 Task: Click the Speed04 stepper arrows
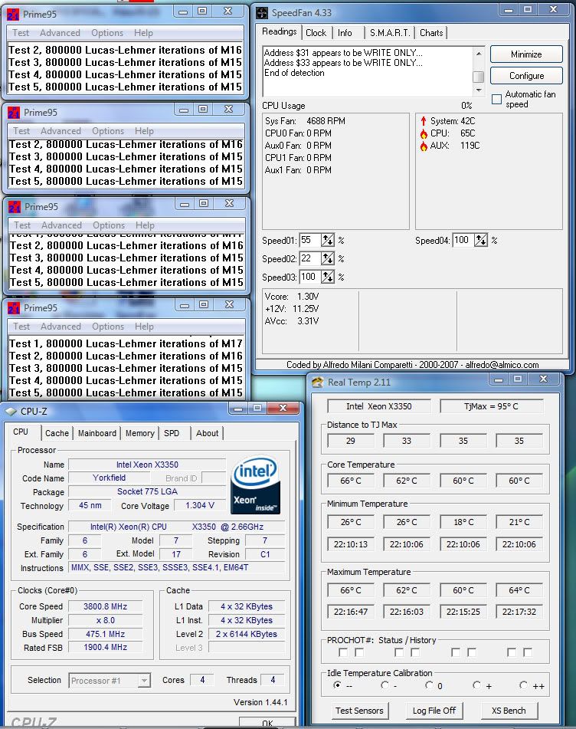(481, 240)
